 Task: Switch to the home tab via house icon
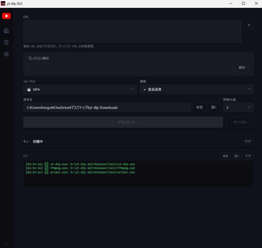point(6,31)
